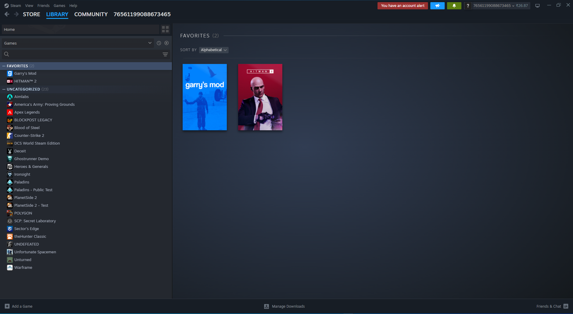
Task: Open the Games filter dropdown
Action: [x=77, y=43]
